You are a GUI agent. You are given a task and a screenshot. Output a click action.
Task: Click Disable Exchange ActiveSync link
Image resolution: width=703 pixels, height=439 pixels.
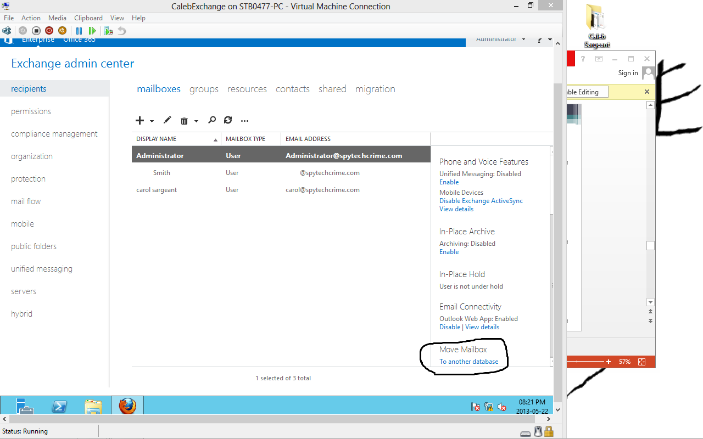pyautogui.click(x=481, y=201)
